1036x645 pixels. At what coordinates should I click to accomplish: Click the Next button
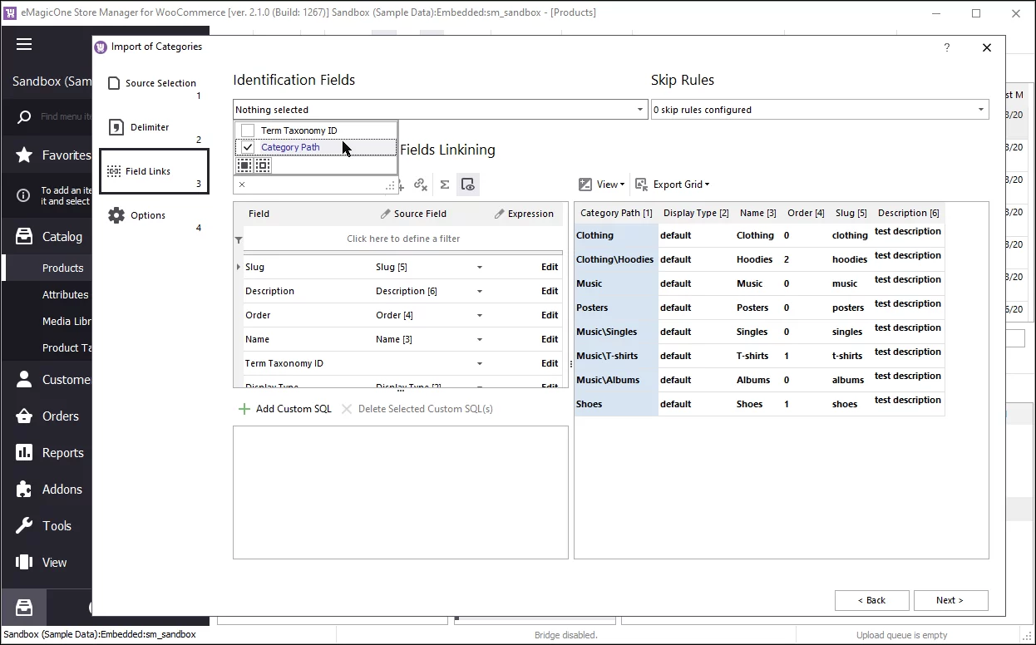[x=950, y=600]
